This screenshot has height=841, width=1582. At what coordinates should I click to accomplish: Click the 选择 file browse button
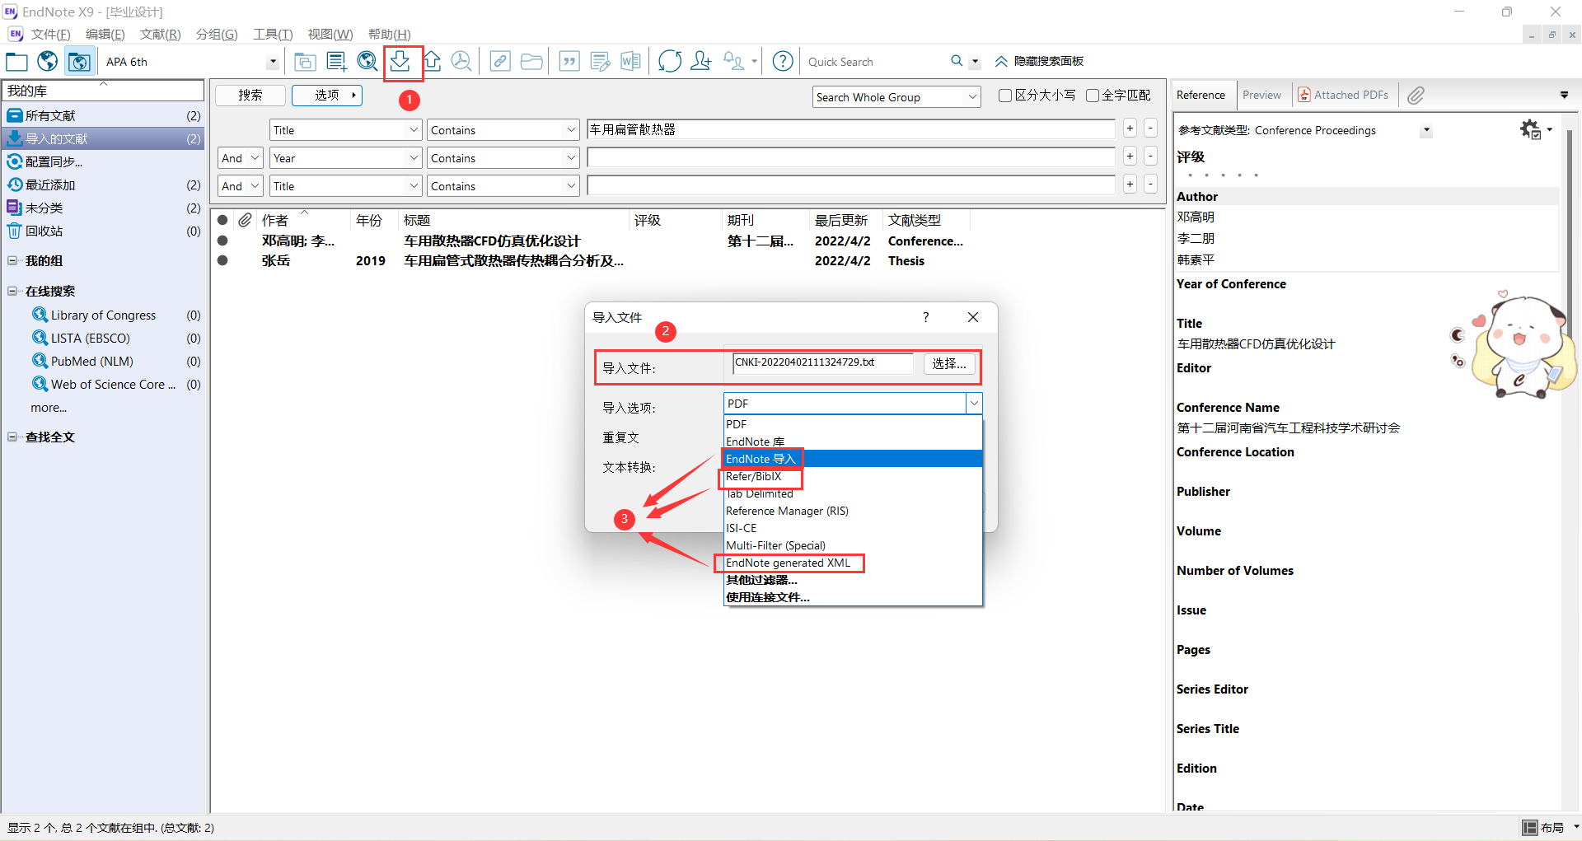(x=948, y=363)
